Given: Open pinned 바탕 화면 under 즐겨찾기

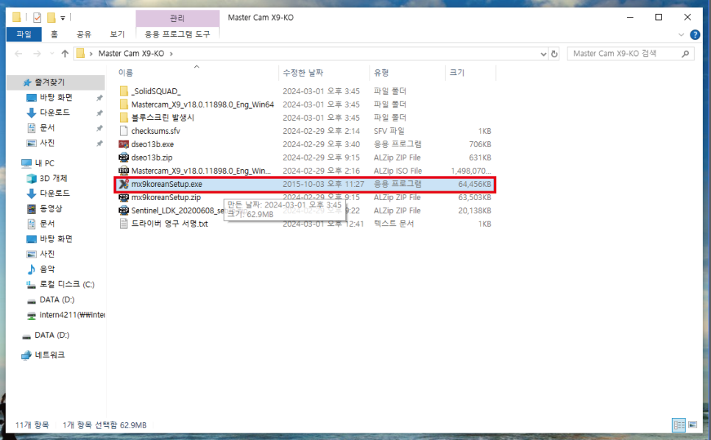Looking at the screenshot, I should pos(56,97).
